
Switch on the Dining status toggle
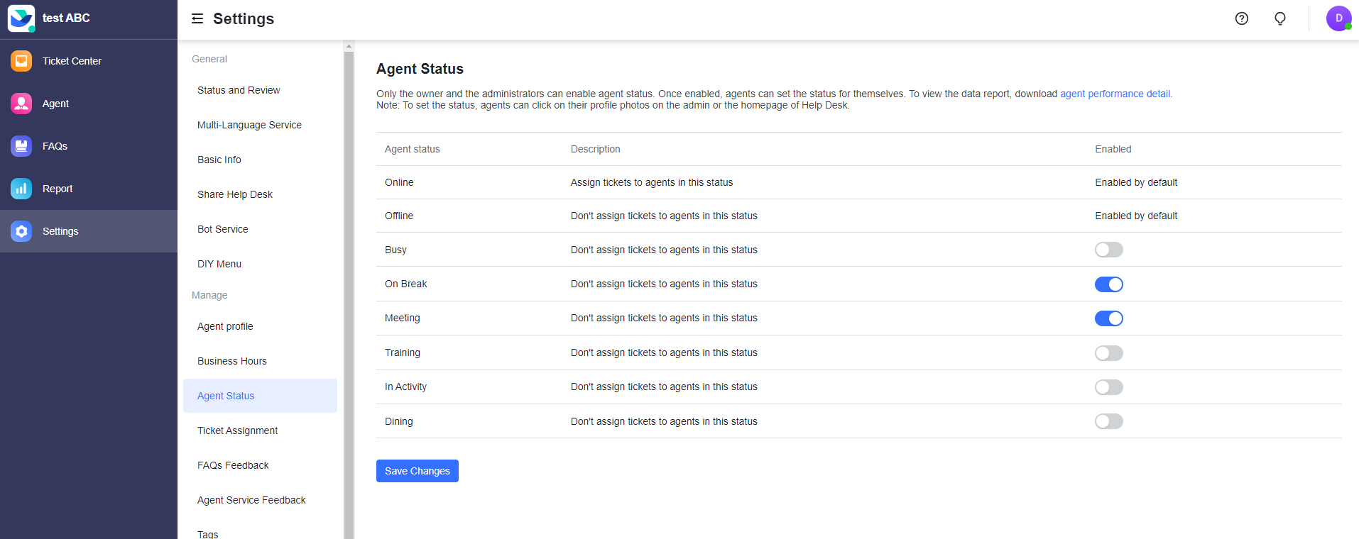pyautogui.click(x=1108, y=421)
